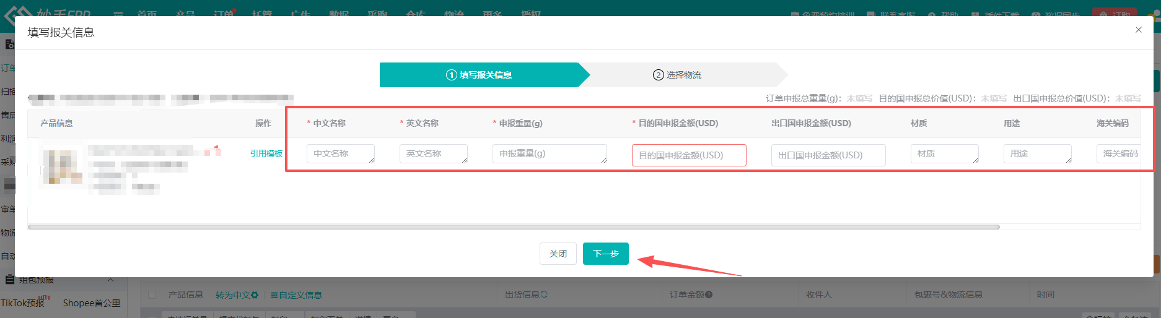Click the table's horizontal scrollbar
Image resolution: width=1161 pixels, height=318 pixels.
pyautogui.click(x=514, y=227)
